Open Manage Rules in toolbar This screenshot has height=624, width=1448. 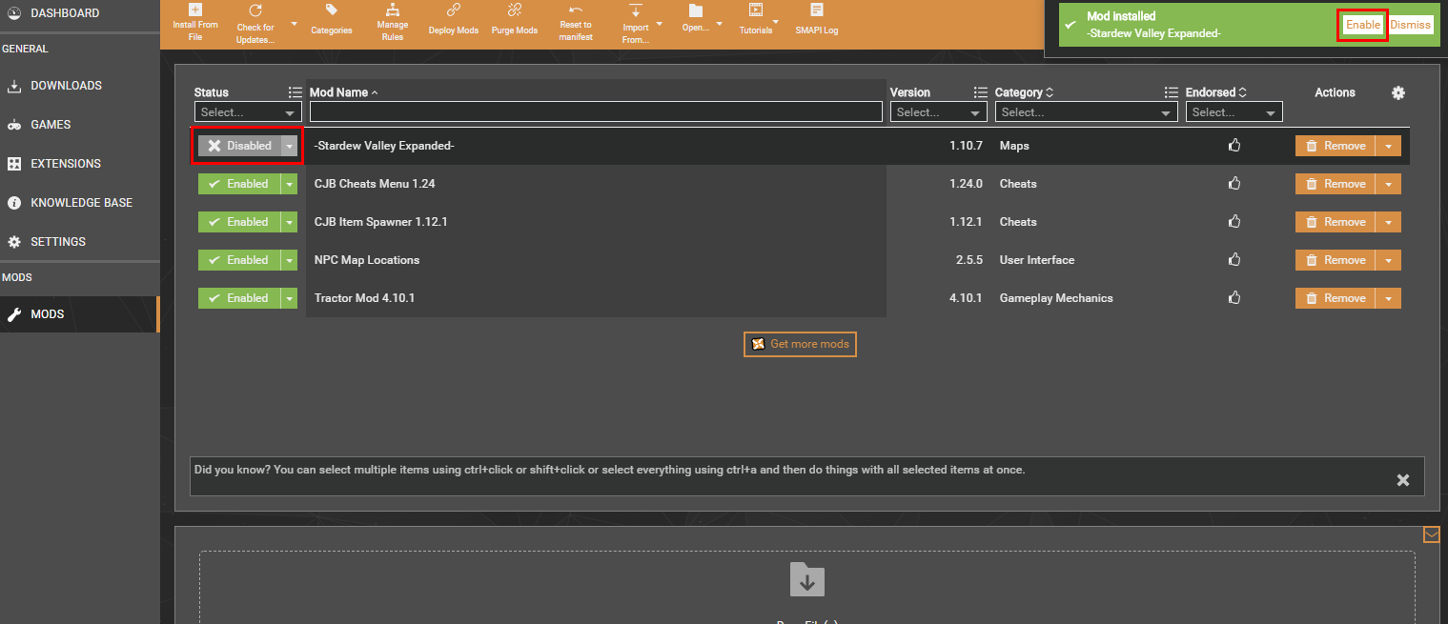392,10
